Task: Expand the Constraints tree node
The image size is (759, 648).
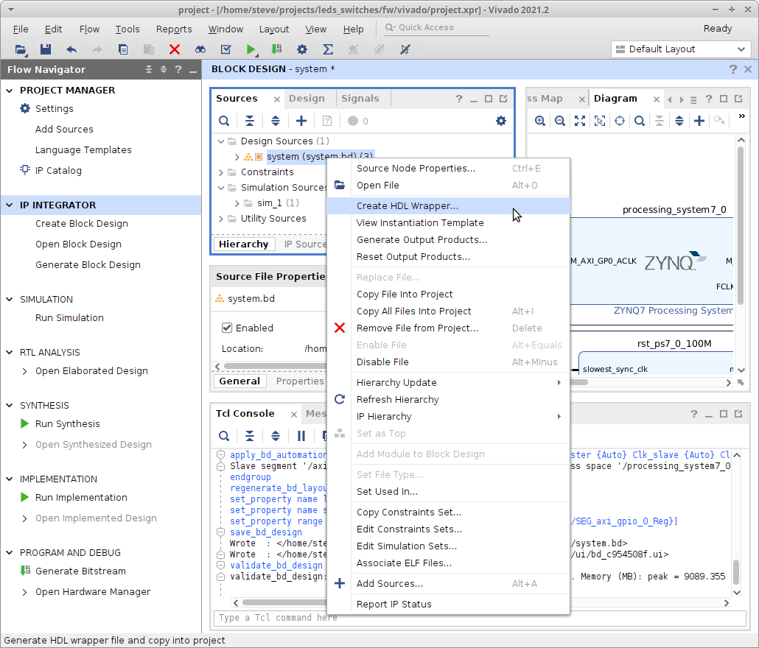Action: tap(222, 172)
